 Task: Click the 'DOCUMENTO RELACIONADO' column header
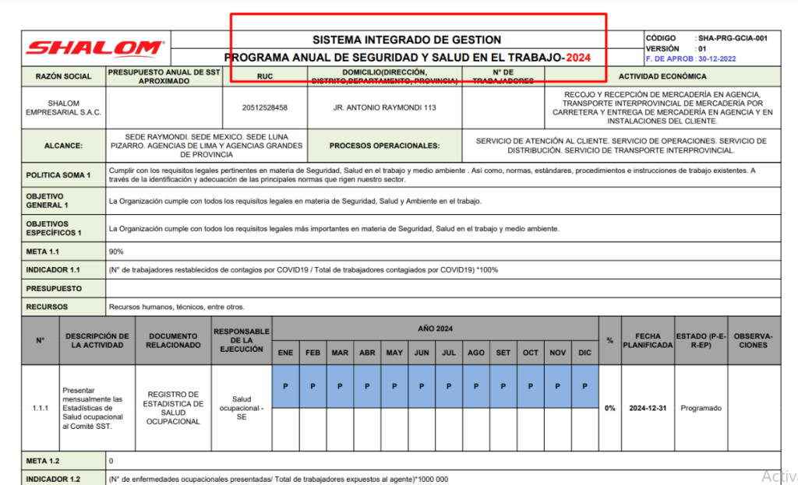(173, 341)
